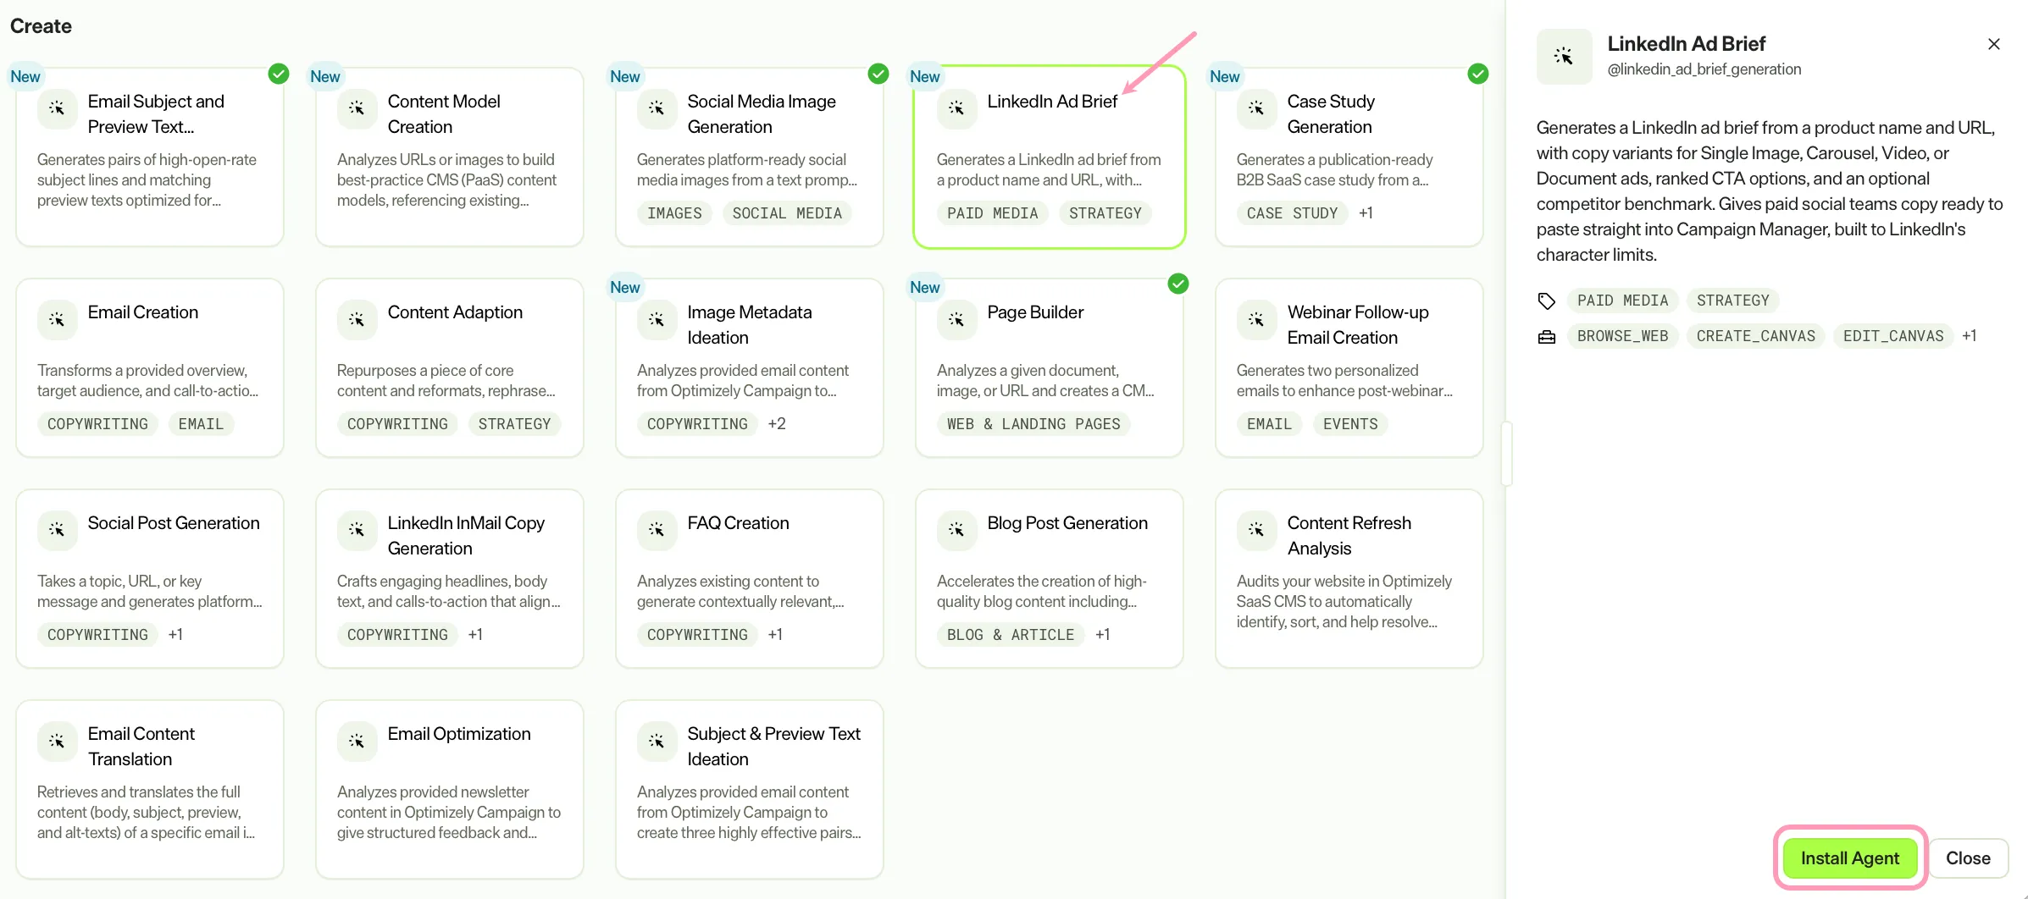Click the Content Adaption agent icon
Viewport: 2028px width, 899px height.
tap(357, 319)
